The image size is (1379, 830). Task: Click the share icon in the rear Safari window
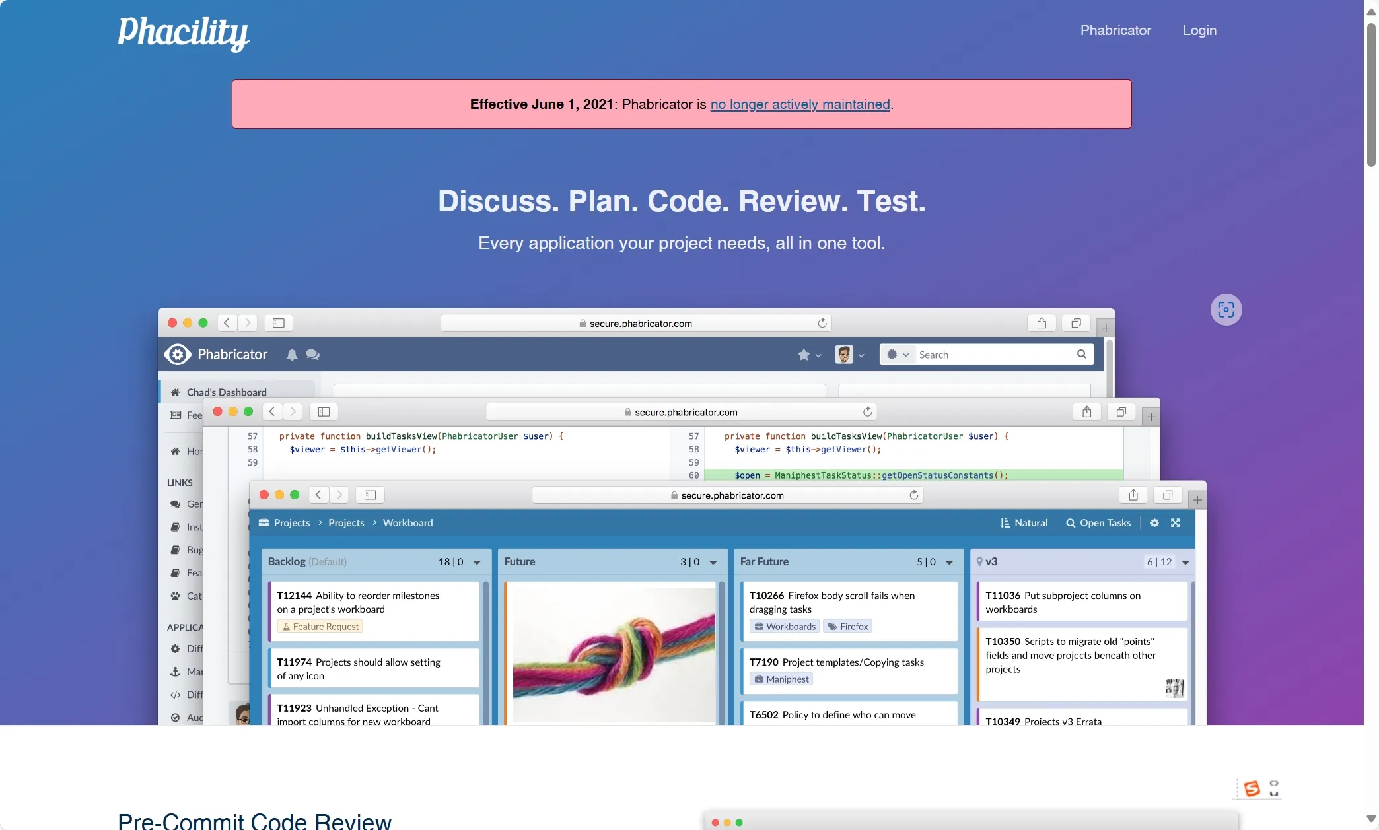tap(1042, 323)
